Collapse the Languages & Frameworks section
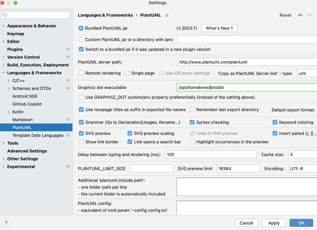 coord(4,73)
